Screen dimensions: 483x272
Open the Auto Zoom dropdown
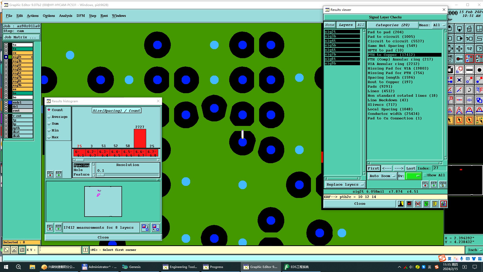[x=382, y=176]
